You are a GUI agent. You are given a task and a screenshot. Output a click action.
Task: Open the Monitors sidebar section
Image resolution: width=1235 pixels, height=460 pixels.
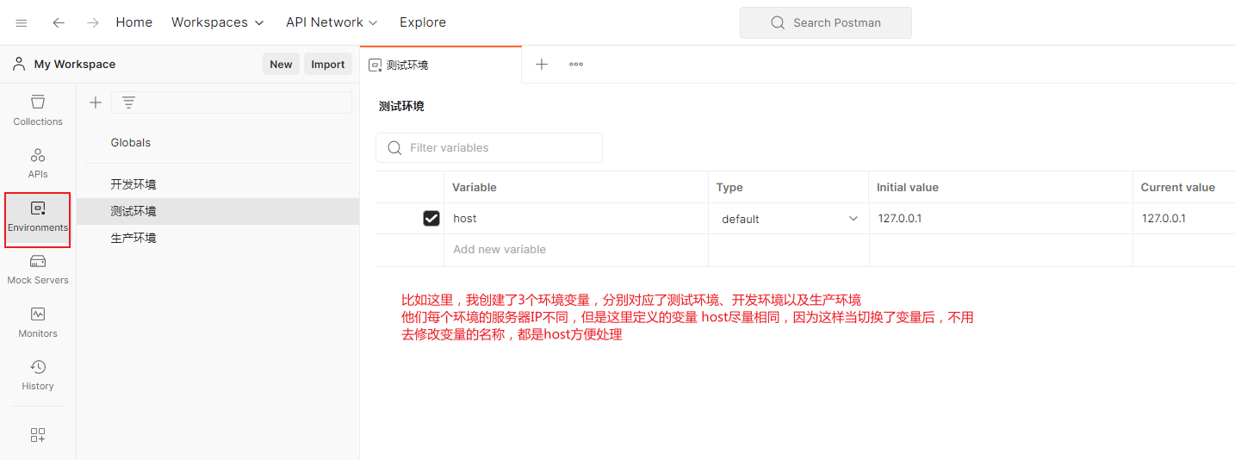point(38,322)
